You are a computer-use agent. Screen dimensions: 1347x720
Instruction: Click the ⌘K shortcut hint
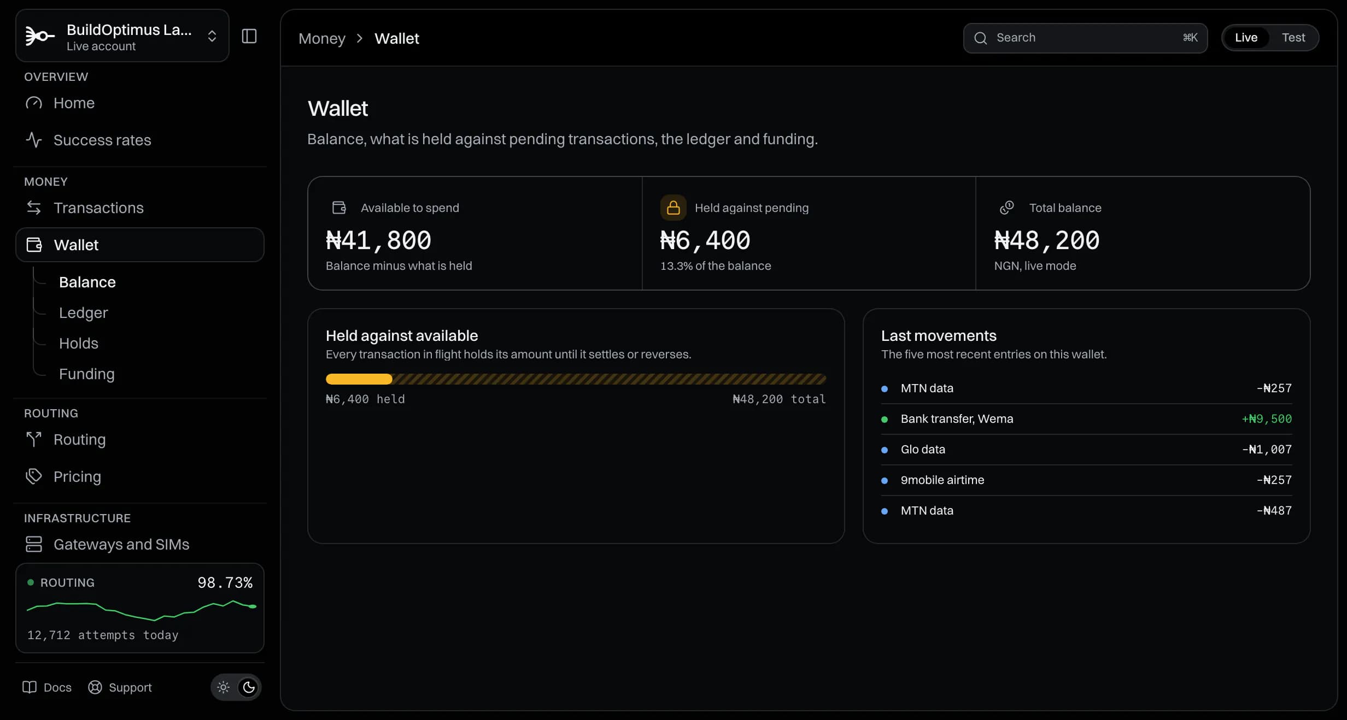pos(1190,38)
